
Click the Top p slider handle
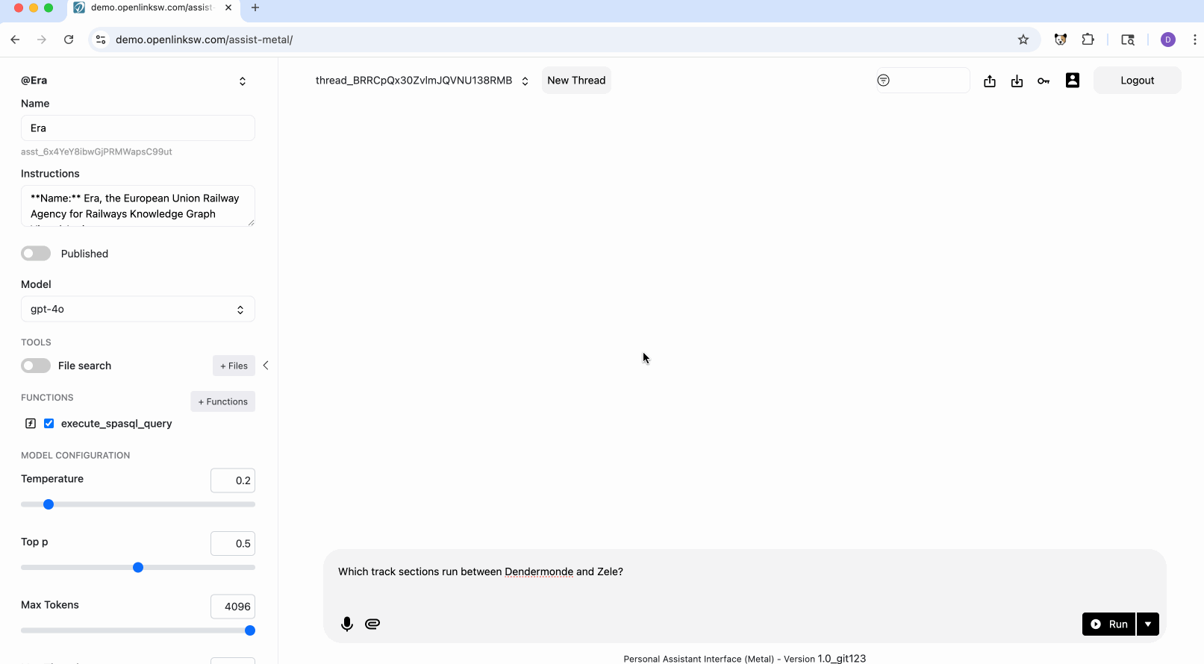pyautogui.click(x=138, y=568)
